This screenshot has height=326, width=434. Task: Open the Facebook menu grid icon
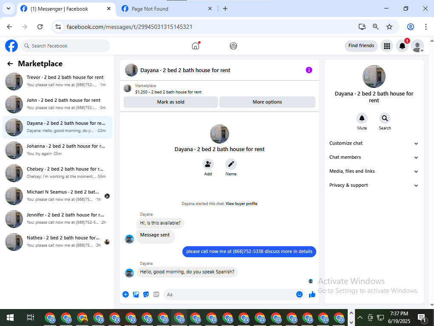tap(387, 46)
